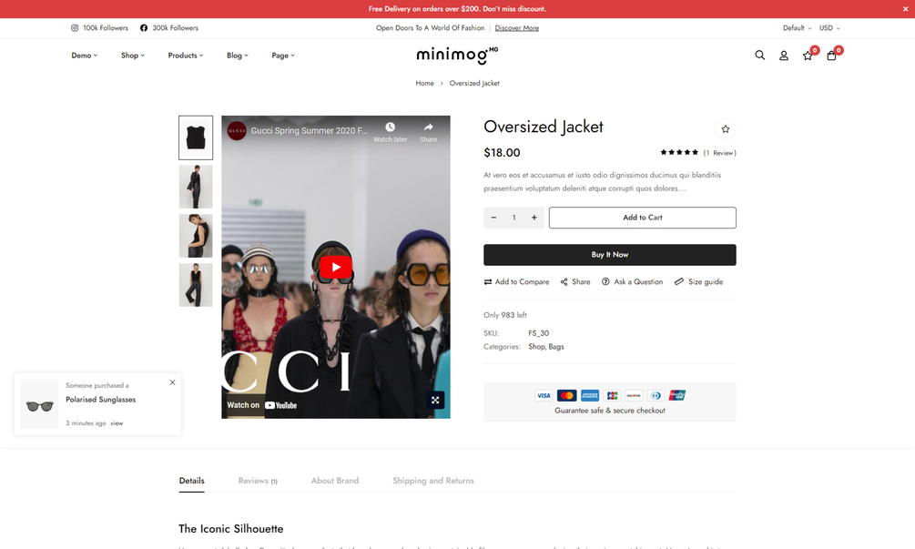Open the search magnifier icon
Image resolution: width=915 pixels, height=549 pixels.
point(760,55)
